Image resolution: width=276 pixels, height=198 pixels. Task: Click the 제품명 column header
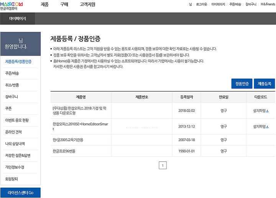pos(81,97)
